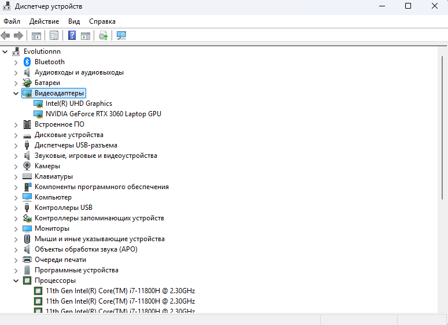Select root computer node Evolutionnn
The width and height of the screenshot is (448, 325).
[42, 51]
